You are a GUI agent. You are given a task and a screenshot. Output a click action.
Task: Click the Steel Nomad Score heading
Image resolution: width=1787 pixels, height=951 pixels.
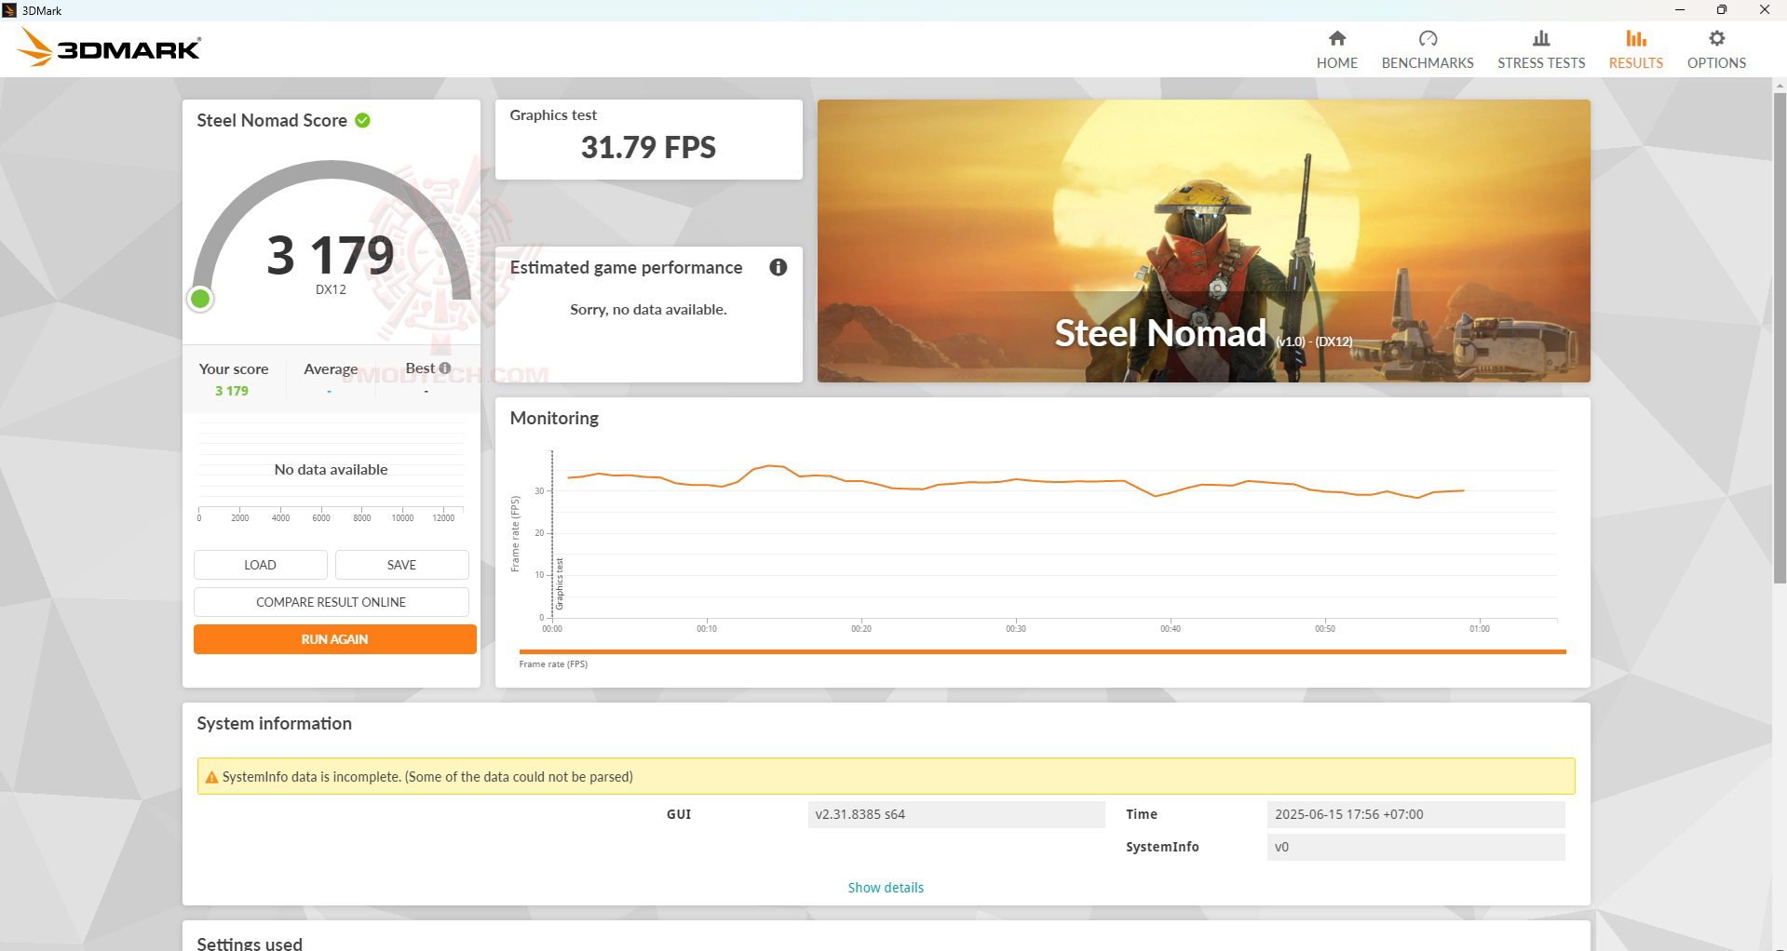[x=272, y=120]
